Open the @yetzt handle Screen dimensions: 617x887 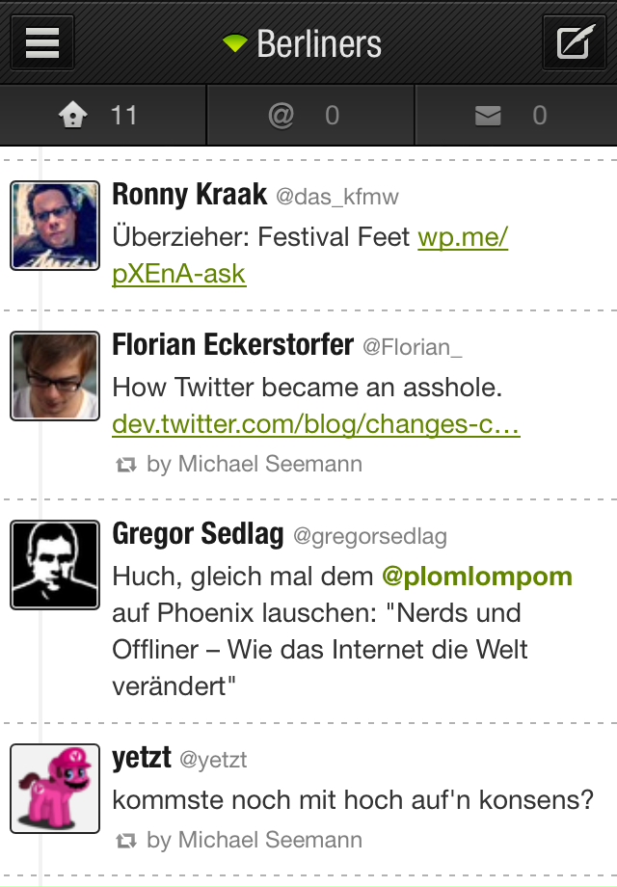click(213, 760)
